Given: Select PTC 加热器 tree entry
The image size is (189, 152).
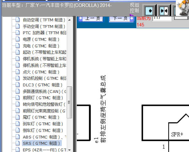Looking at the screenshot, I should tap(45, 33).
